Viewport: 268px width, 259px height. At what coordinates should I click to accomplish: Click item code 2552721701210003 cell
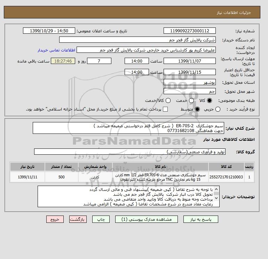click(226, 177)
